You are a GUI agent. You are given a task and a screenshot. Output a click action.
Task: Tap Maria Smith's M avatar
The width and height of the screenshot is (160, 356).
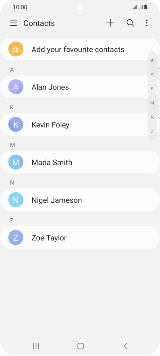click(16, 162)
